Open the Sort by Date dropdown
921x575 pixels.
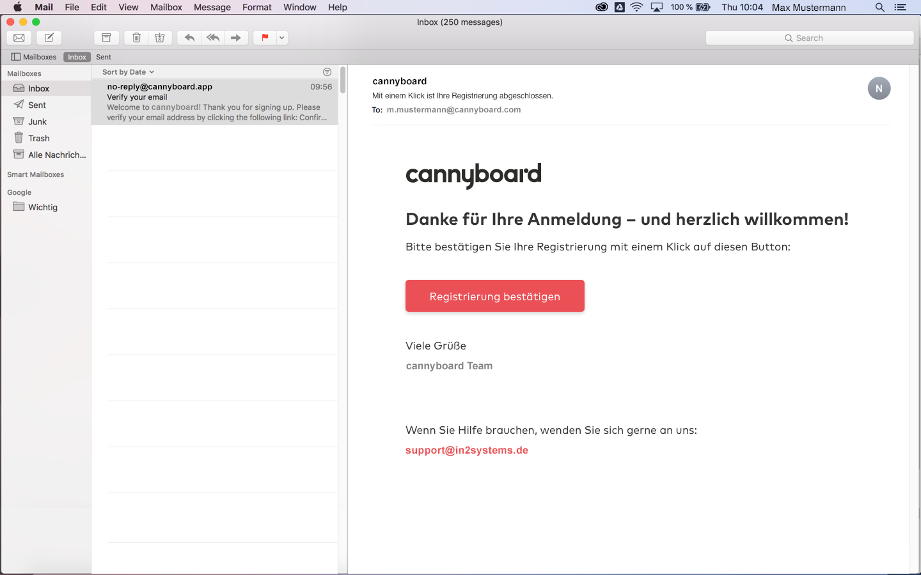[x=125, y=72]
